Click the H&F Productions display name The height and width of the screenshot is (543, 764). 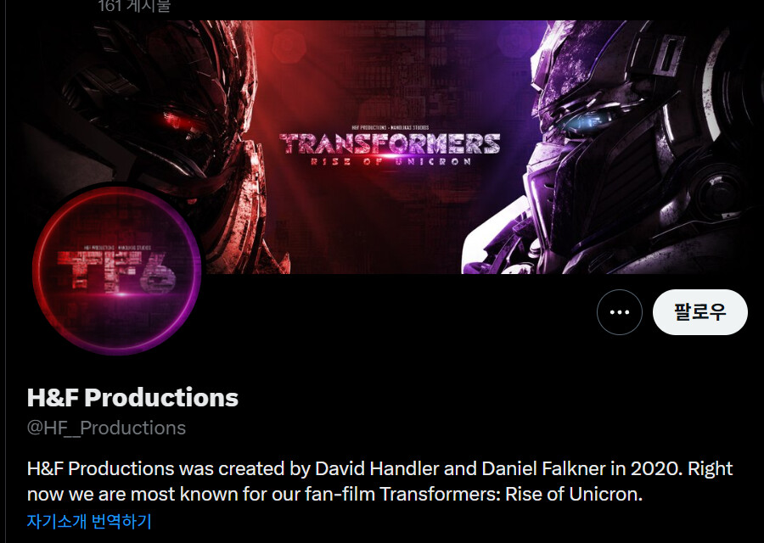[132, 397]
